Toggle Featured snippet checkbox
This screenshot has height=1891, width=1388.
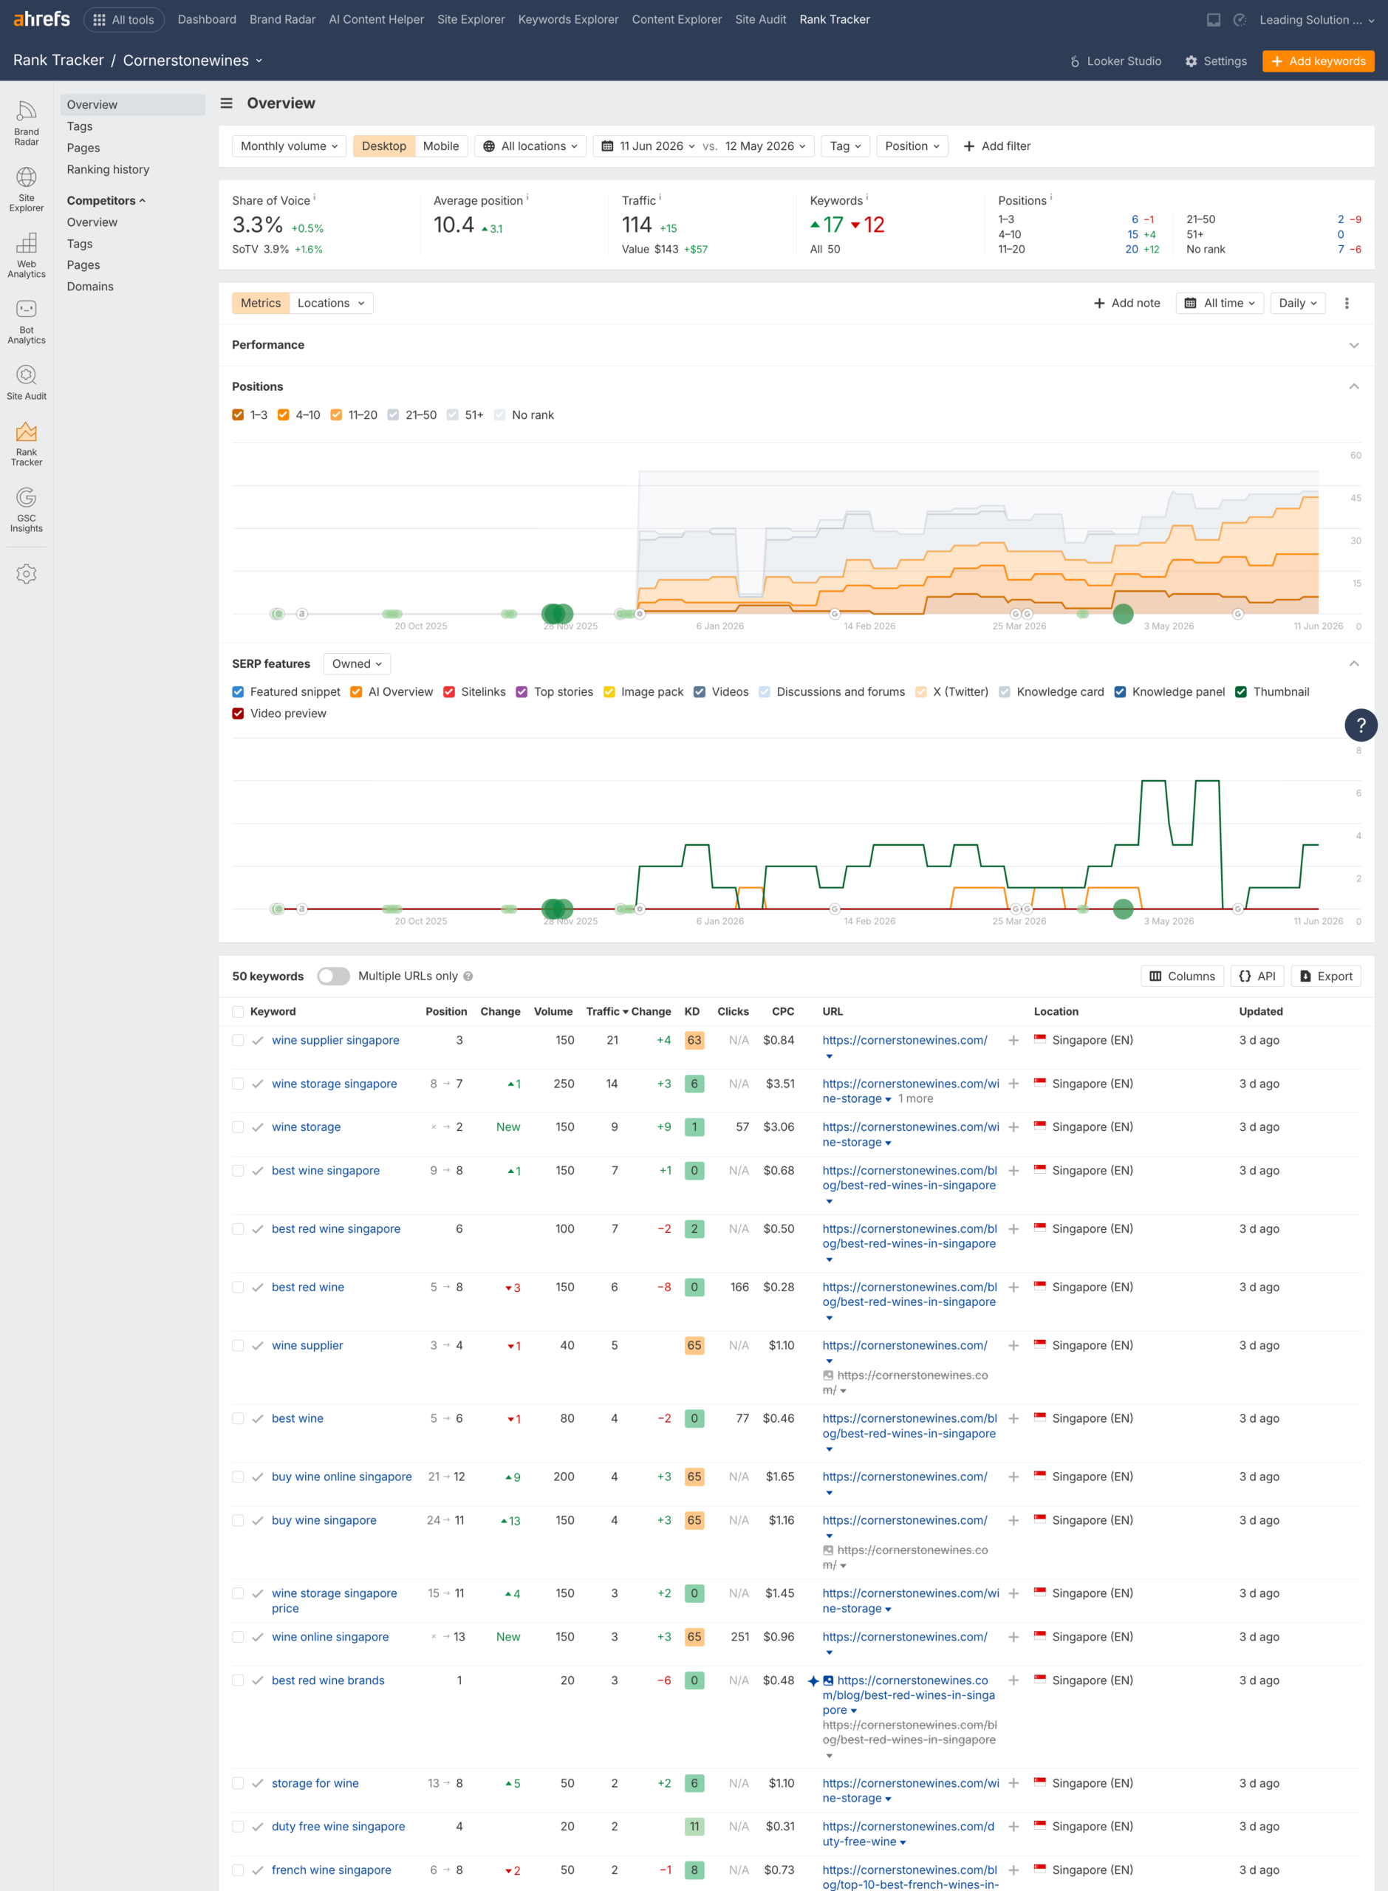(238, 692)
